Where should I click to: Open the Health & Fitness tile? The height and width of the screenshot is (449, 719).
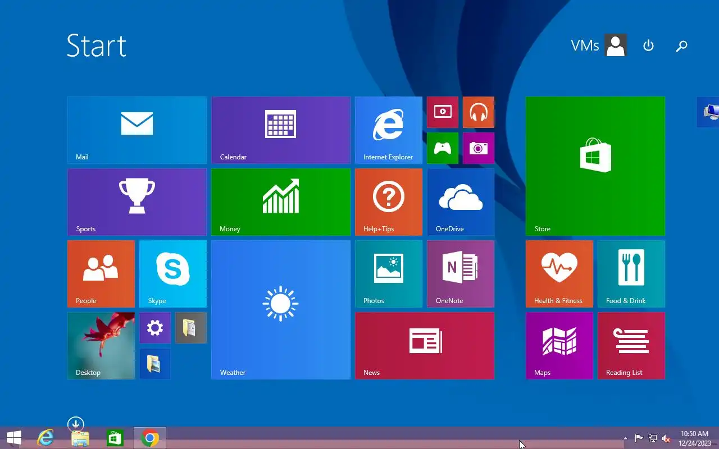(559, 274)
